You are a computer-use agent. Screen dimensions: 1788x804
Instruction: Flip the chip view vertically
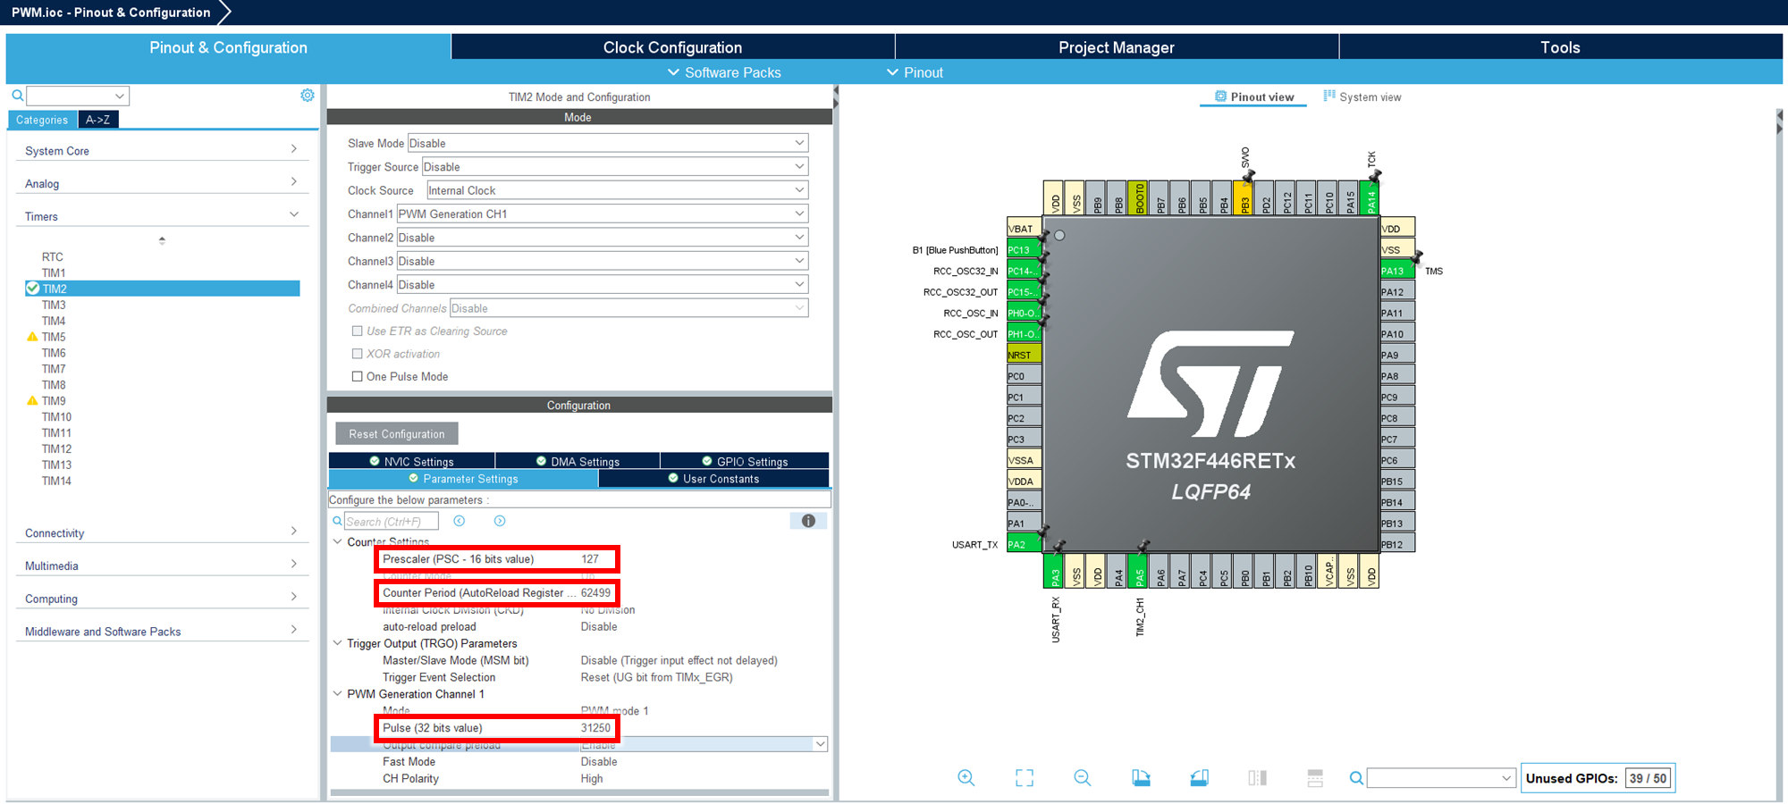coord(1315,778)
